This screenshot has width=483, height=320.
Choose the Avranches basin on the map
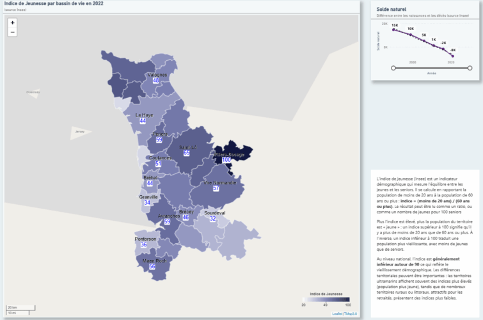click(167, 221)
